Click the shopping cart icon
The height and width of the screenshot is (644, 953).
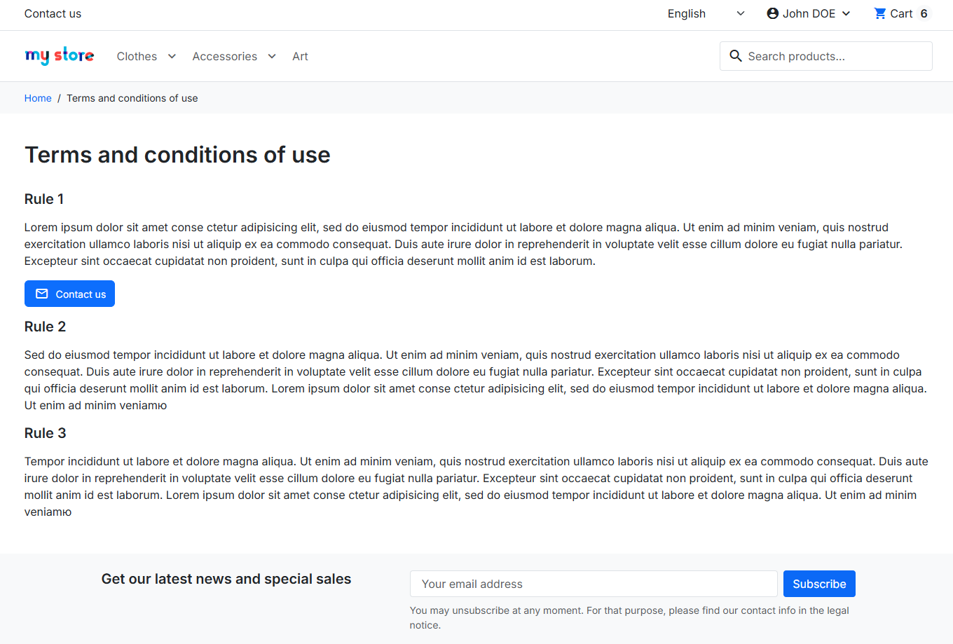880,13
